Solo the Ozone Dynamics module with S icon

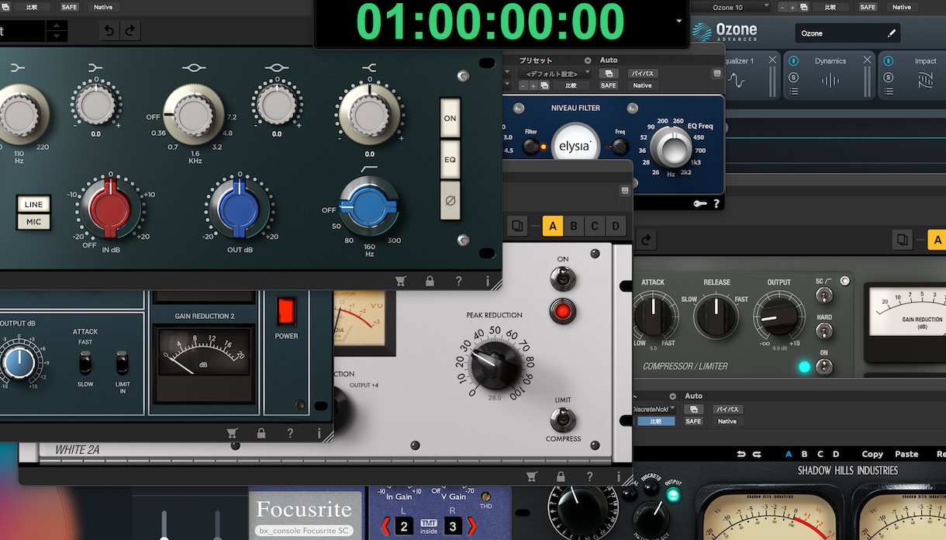click(x=793, y=77)
